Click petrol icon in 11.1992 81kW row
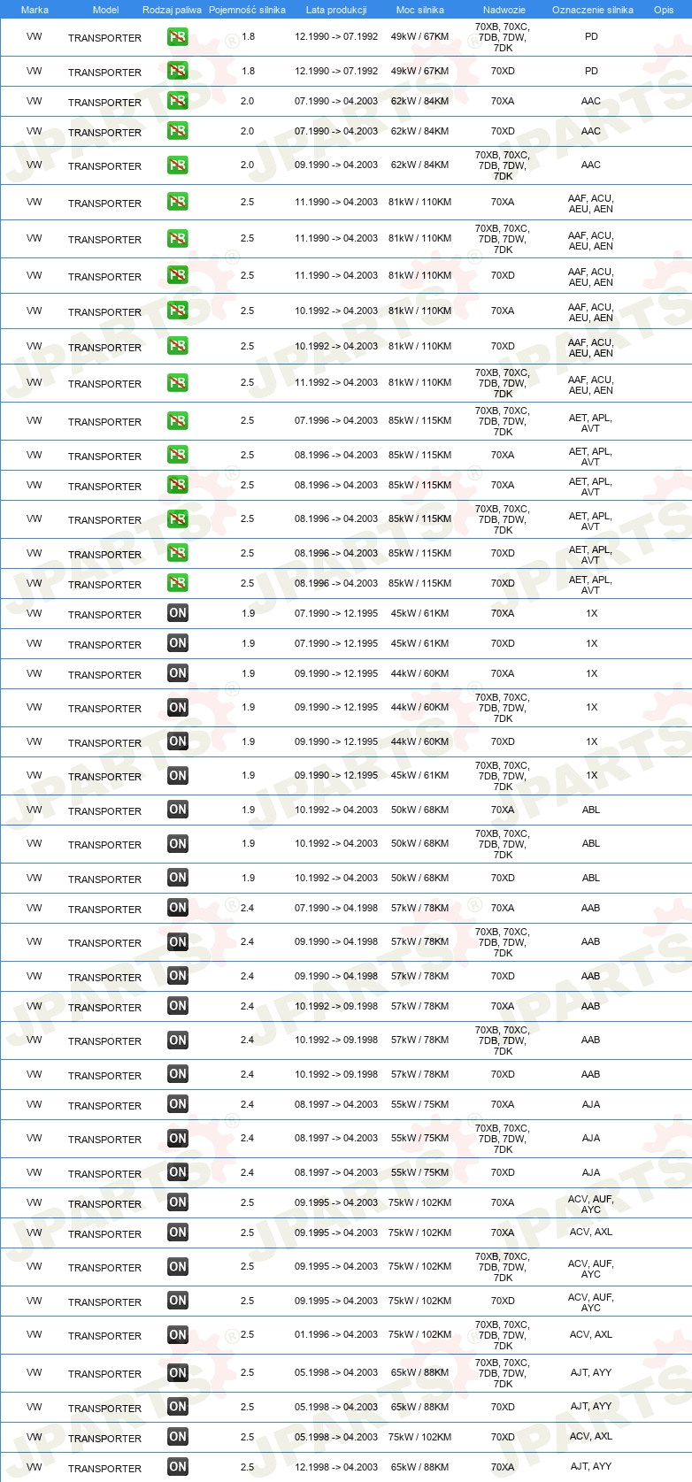The image size is (692, 1482). [x=178, y=383]
